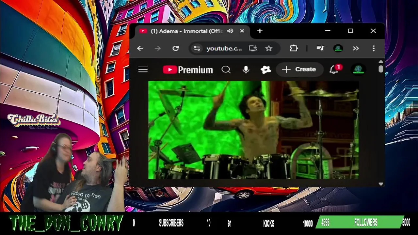
Task: Open the browser extensions puzzle icon
Action: (x=294, y=48)
